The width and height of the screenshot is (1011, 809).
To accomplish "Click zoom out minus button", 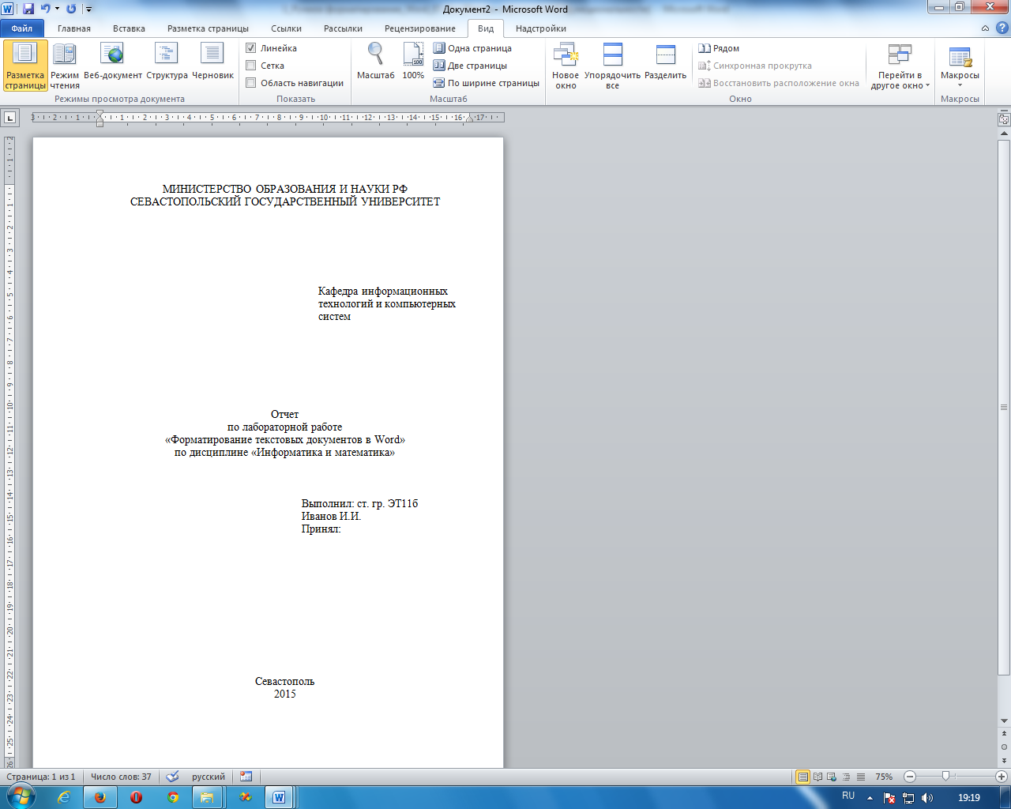I will point(909,777).
